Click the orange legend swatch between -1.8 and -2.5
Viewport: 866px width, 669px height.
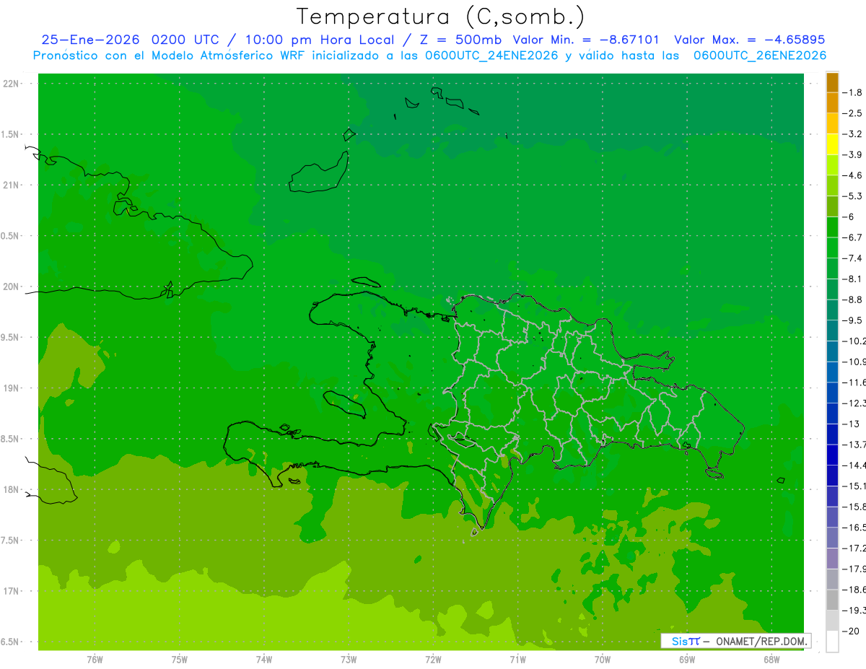pos(832,103)
